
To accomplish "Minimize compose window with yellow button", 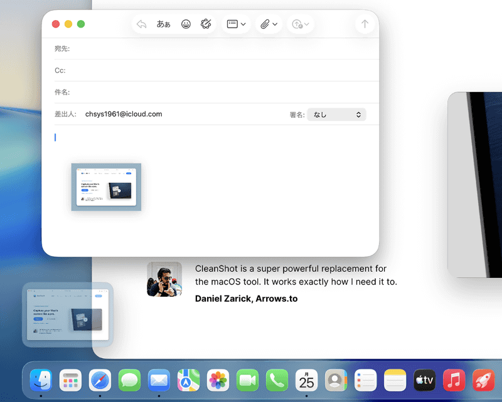I will pyautogui.click(x=68, y=24).
